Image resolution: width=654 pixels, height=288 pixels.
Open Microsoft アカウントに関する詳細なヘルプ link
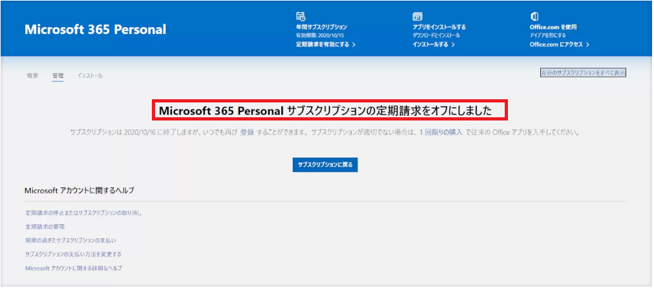pyautogui.click(x=74, y=269)
